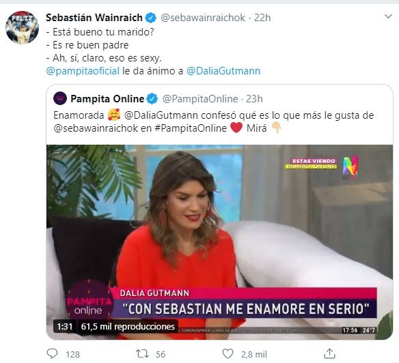Screen dimensions: 399x363
Task: Click the retweet arrows icon
Action: (142, 353)
